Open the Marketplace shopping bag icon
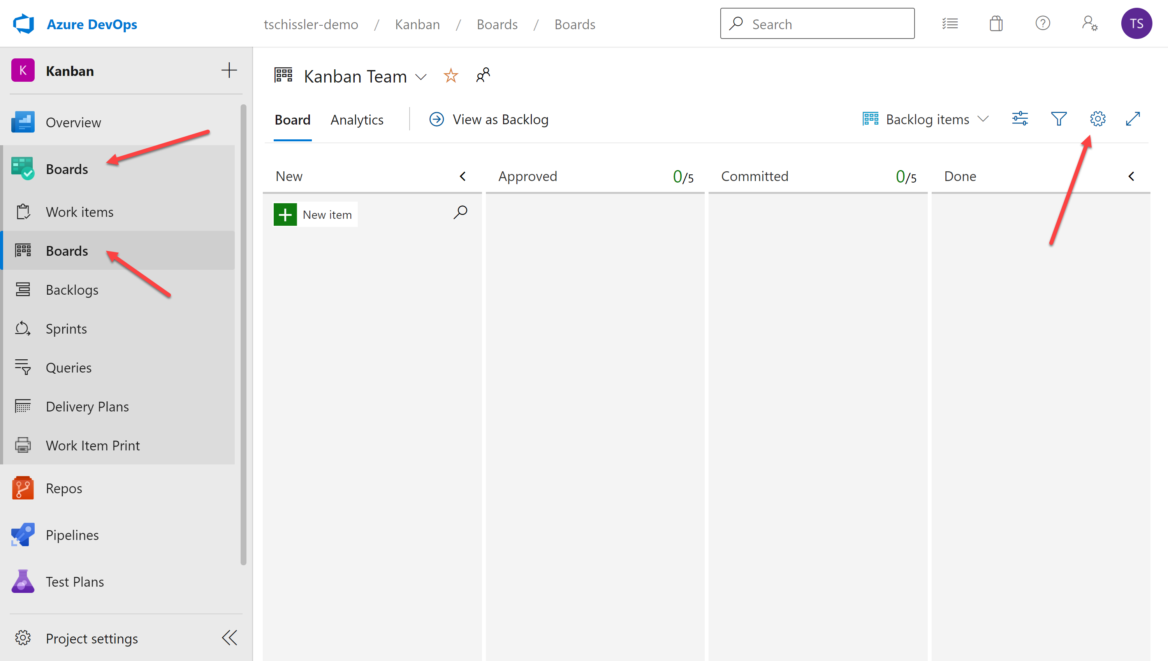Image resolution: width=1168 pixels, height=661 pixels. click(x=996, y=24)
